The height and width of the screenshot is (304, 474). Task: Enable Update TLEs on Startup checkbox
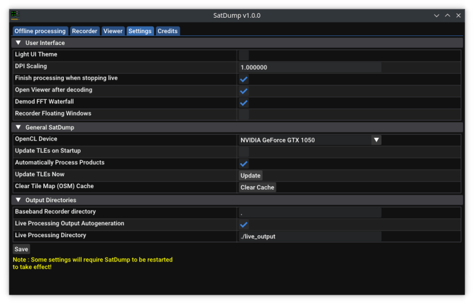pyautogui.click(x=244, y=152)
